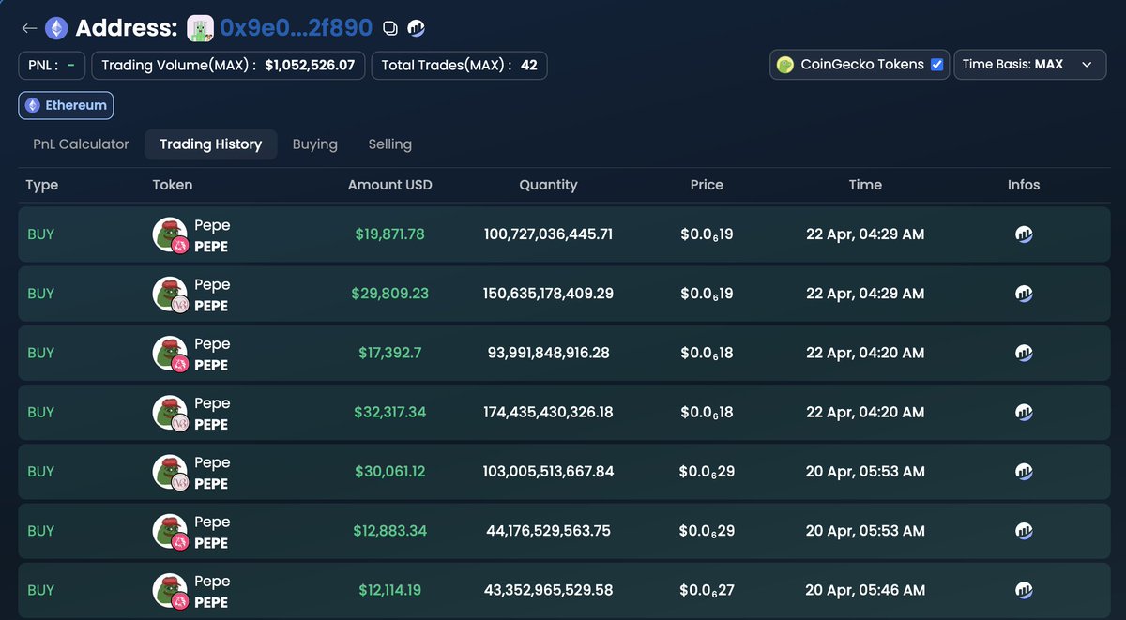
Task: Switch to the Buying tab
Action: [314, 144]
